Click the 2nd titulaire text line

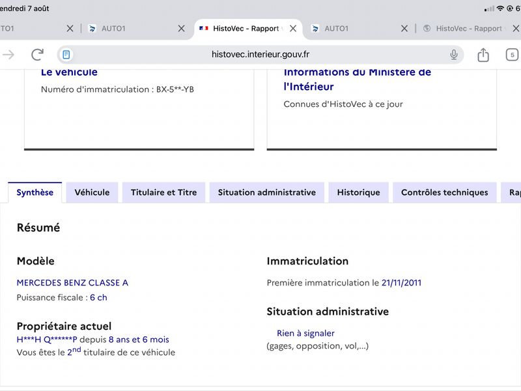tap(96, 352)
